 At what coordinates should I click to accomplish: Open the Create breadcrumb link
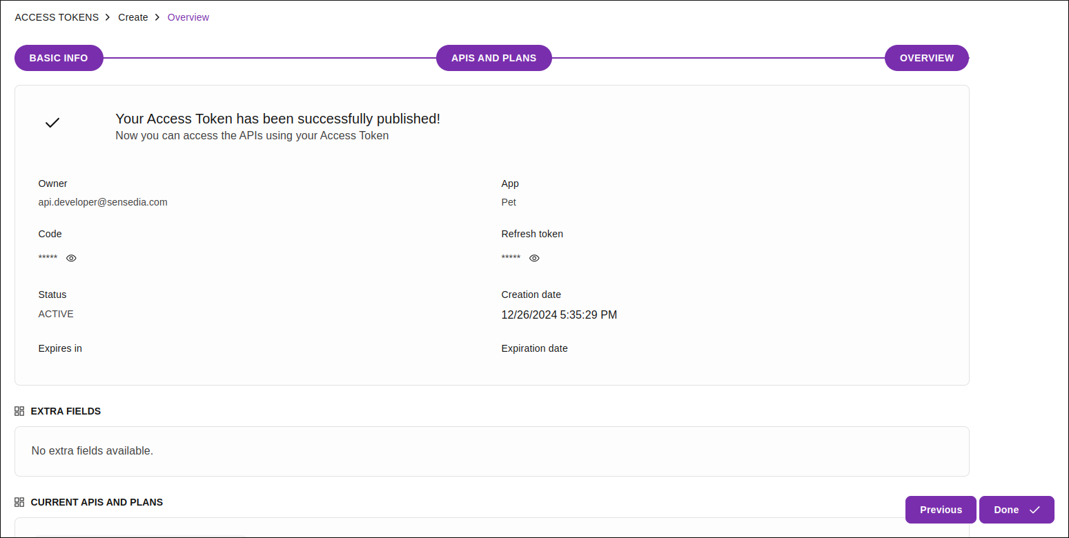pyautogui.click(x=133, y=17)
